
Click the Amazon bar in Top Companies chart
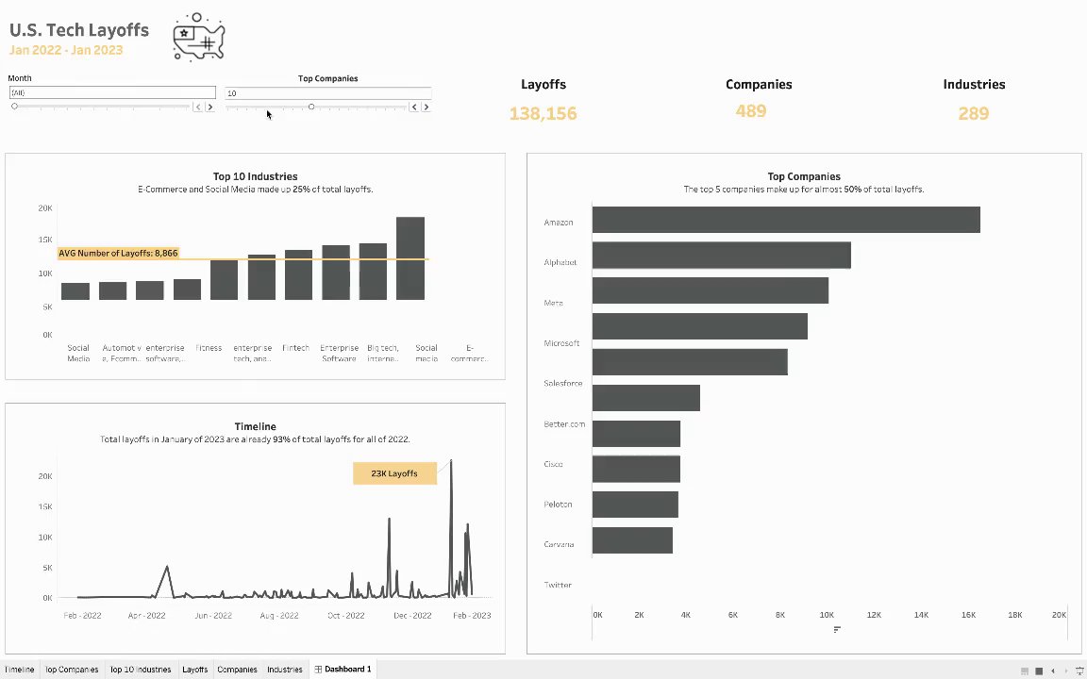coord(785,220)
